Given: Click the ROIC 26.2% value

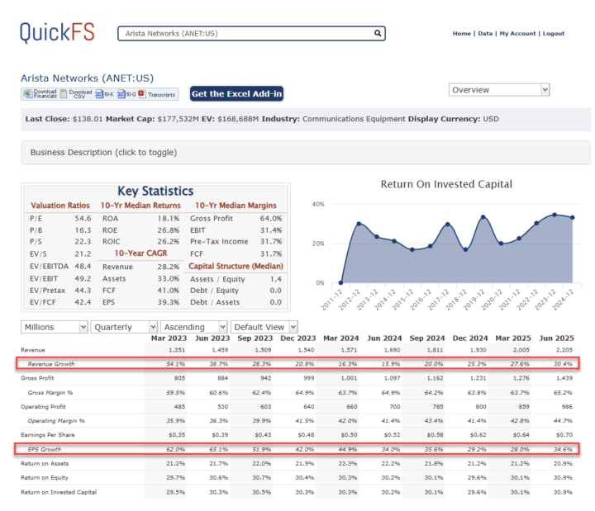Looking at the screenshot, I should (168, 242).
